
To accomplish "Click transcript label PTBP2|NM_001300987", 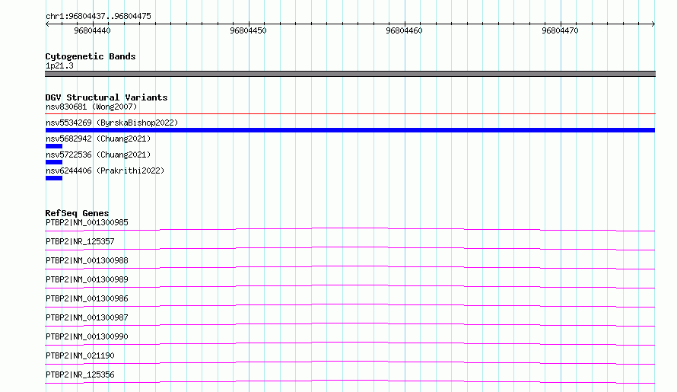I will pyautogui.click(x=87, y=317).
